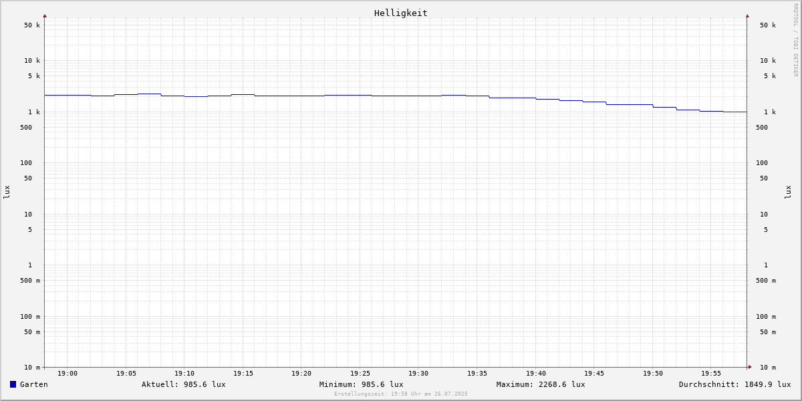Select the Garten legend label
Screen dimensions: 802x401
34,384
